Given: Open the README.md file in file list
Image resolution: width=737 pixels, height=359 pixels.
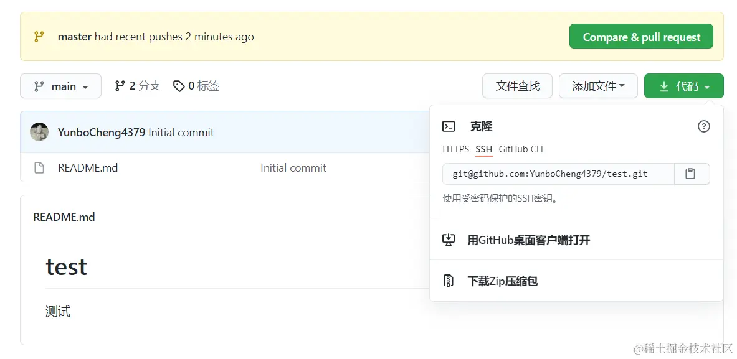Looking at the screenshot, I should click(x=88, y=167).
